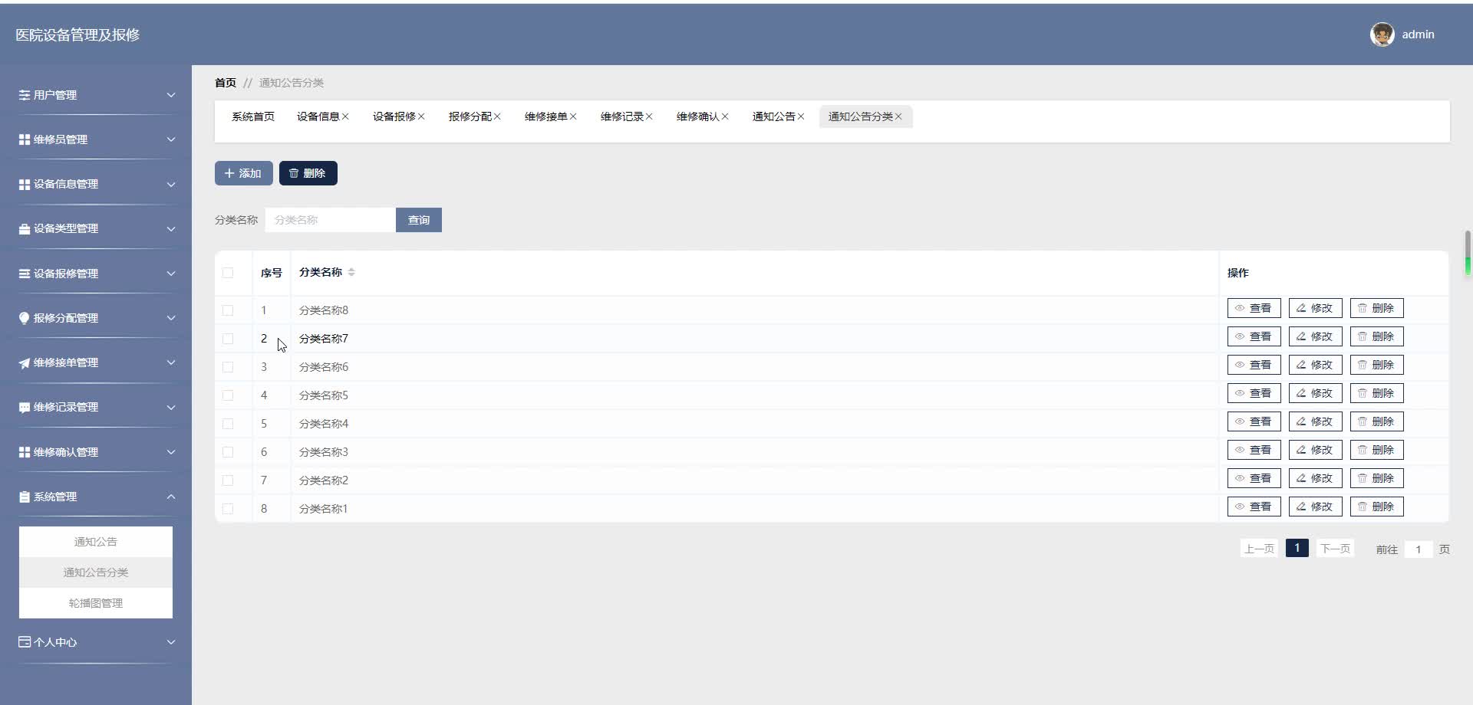This screenshot has width=1473, height=705.
Task: Open 轮播图管理 in the sidebar submenu
Action: [96, 603]
